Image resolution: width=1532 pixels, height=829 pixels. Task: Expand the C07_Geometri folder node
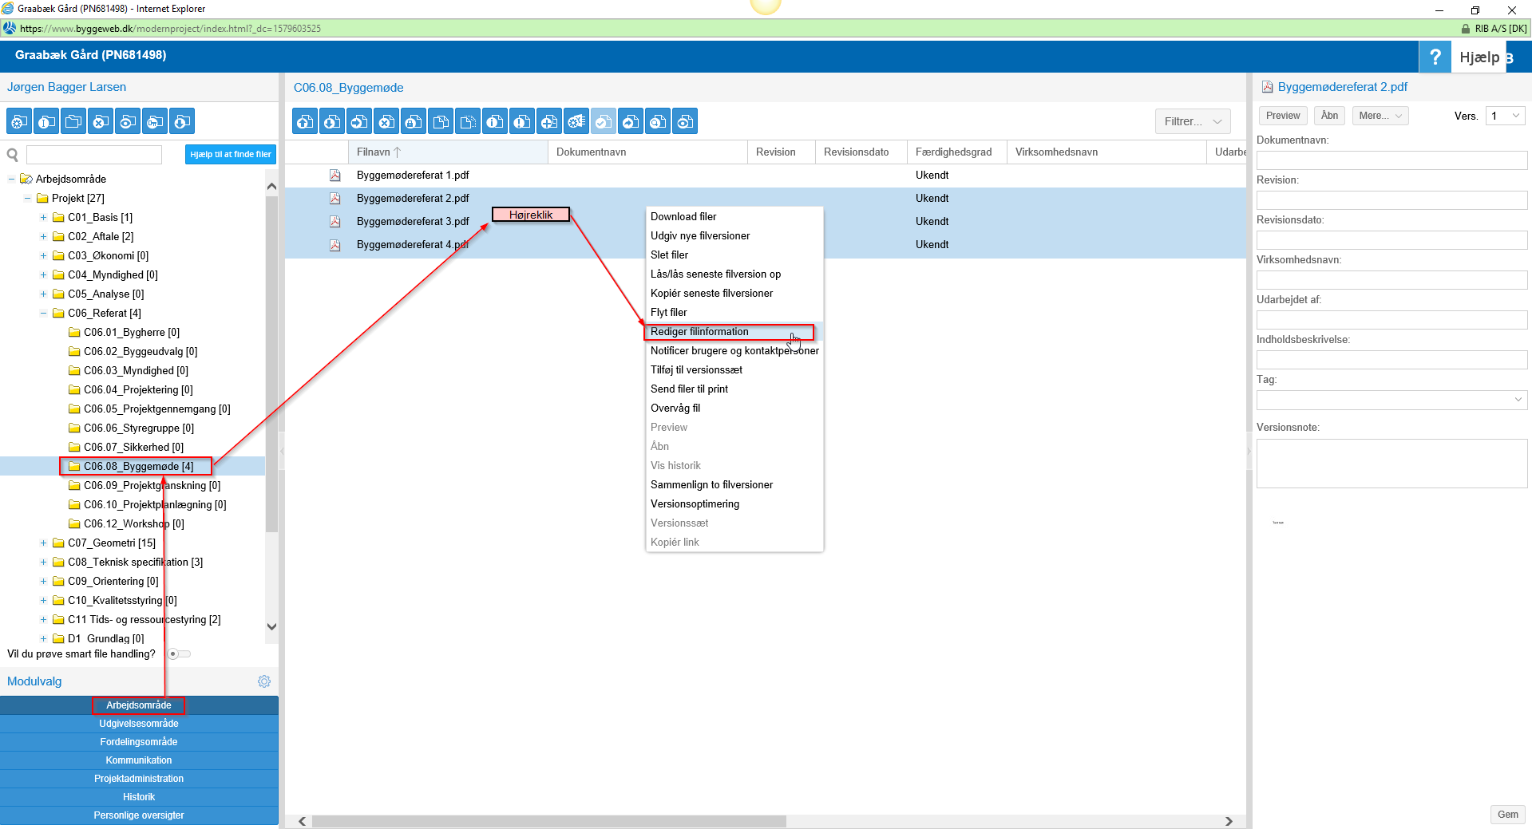point(44,543)
